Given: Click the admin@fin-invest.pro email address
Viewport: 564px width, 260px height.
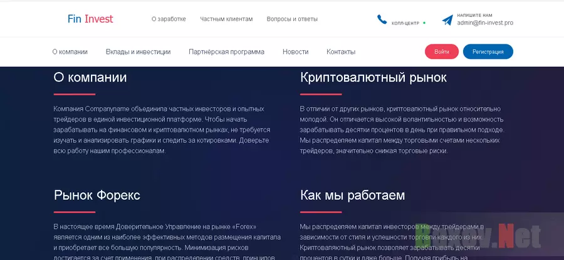Looking at the screenshot, I should point(485,23).
